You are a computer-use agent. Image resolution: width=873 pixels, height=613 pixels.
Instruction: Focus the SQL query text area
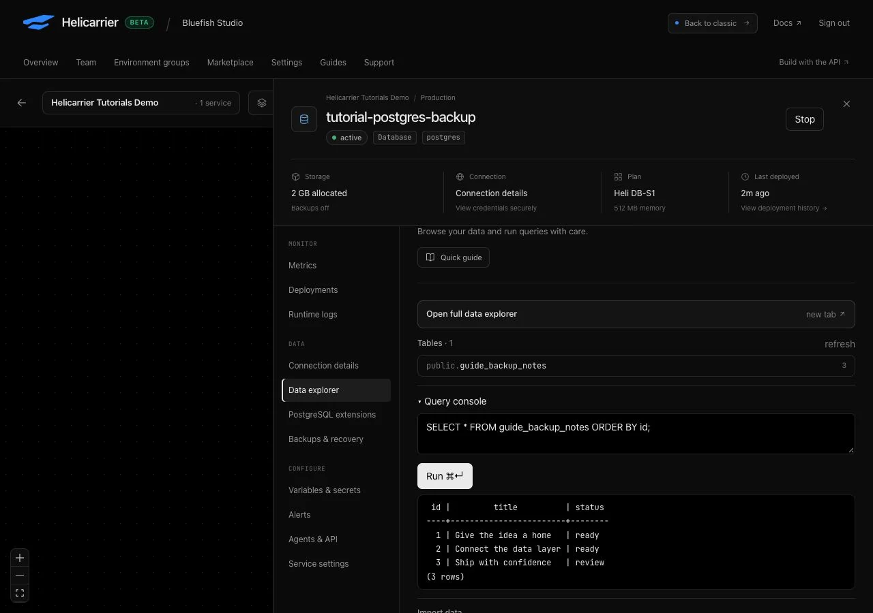(636, 434)
